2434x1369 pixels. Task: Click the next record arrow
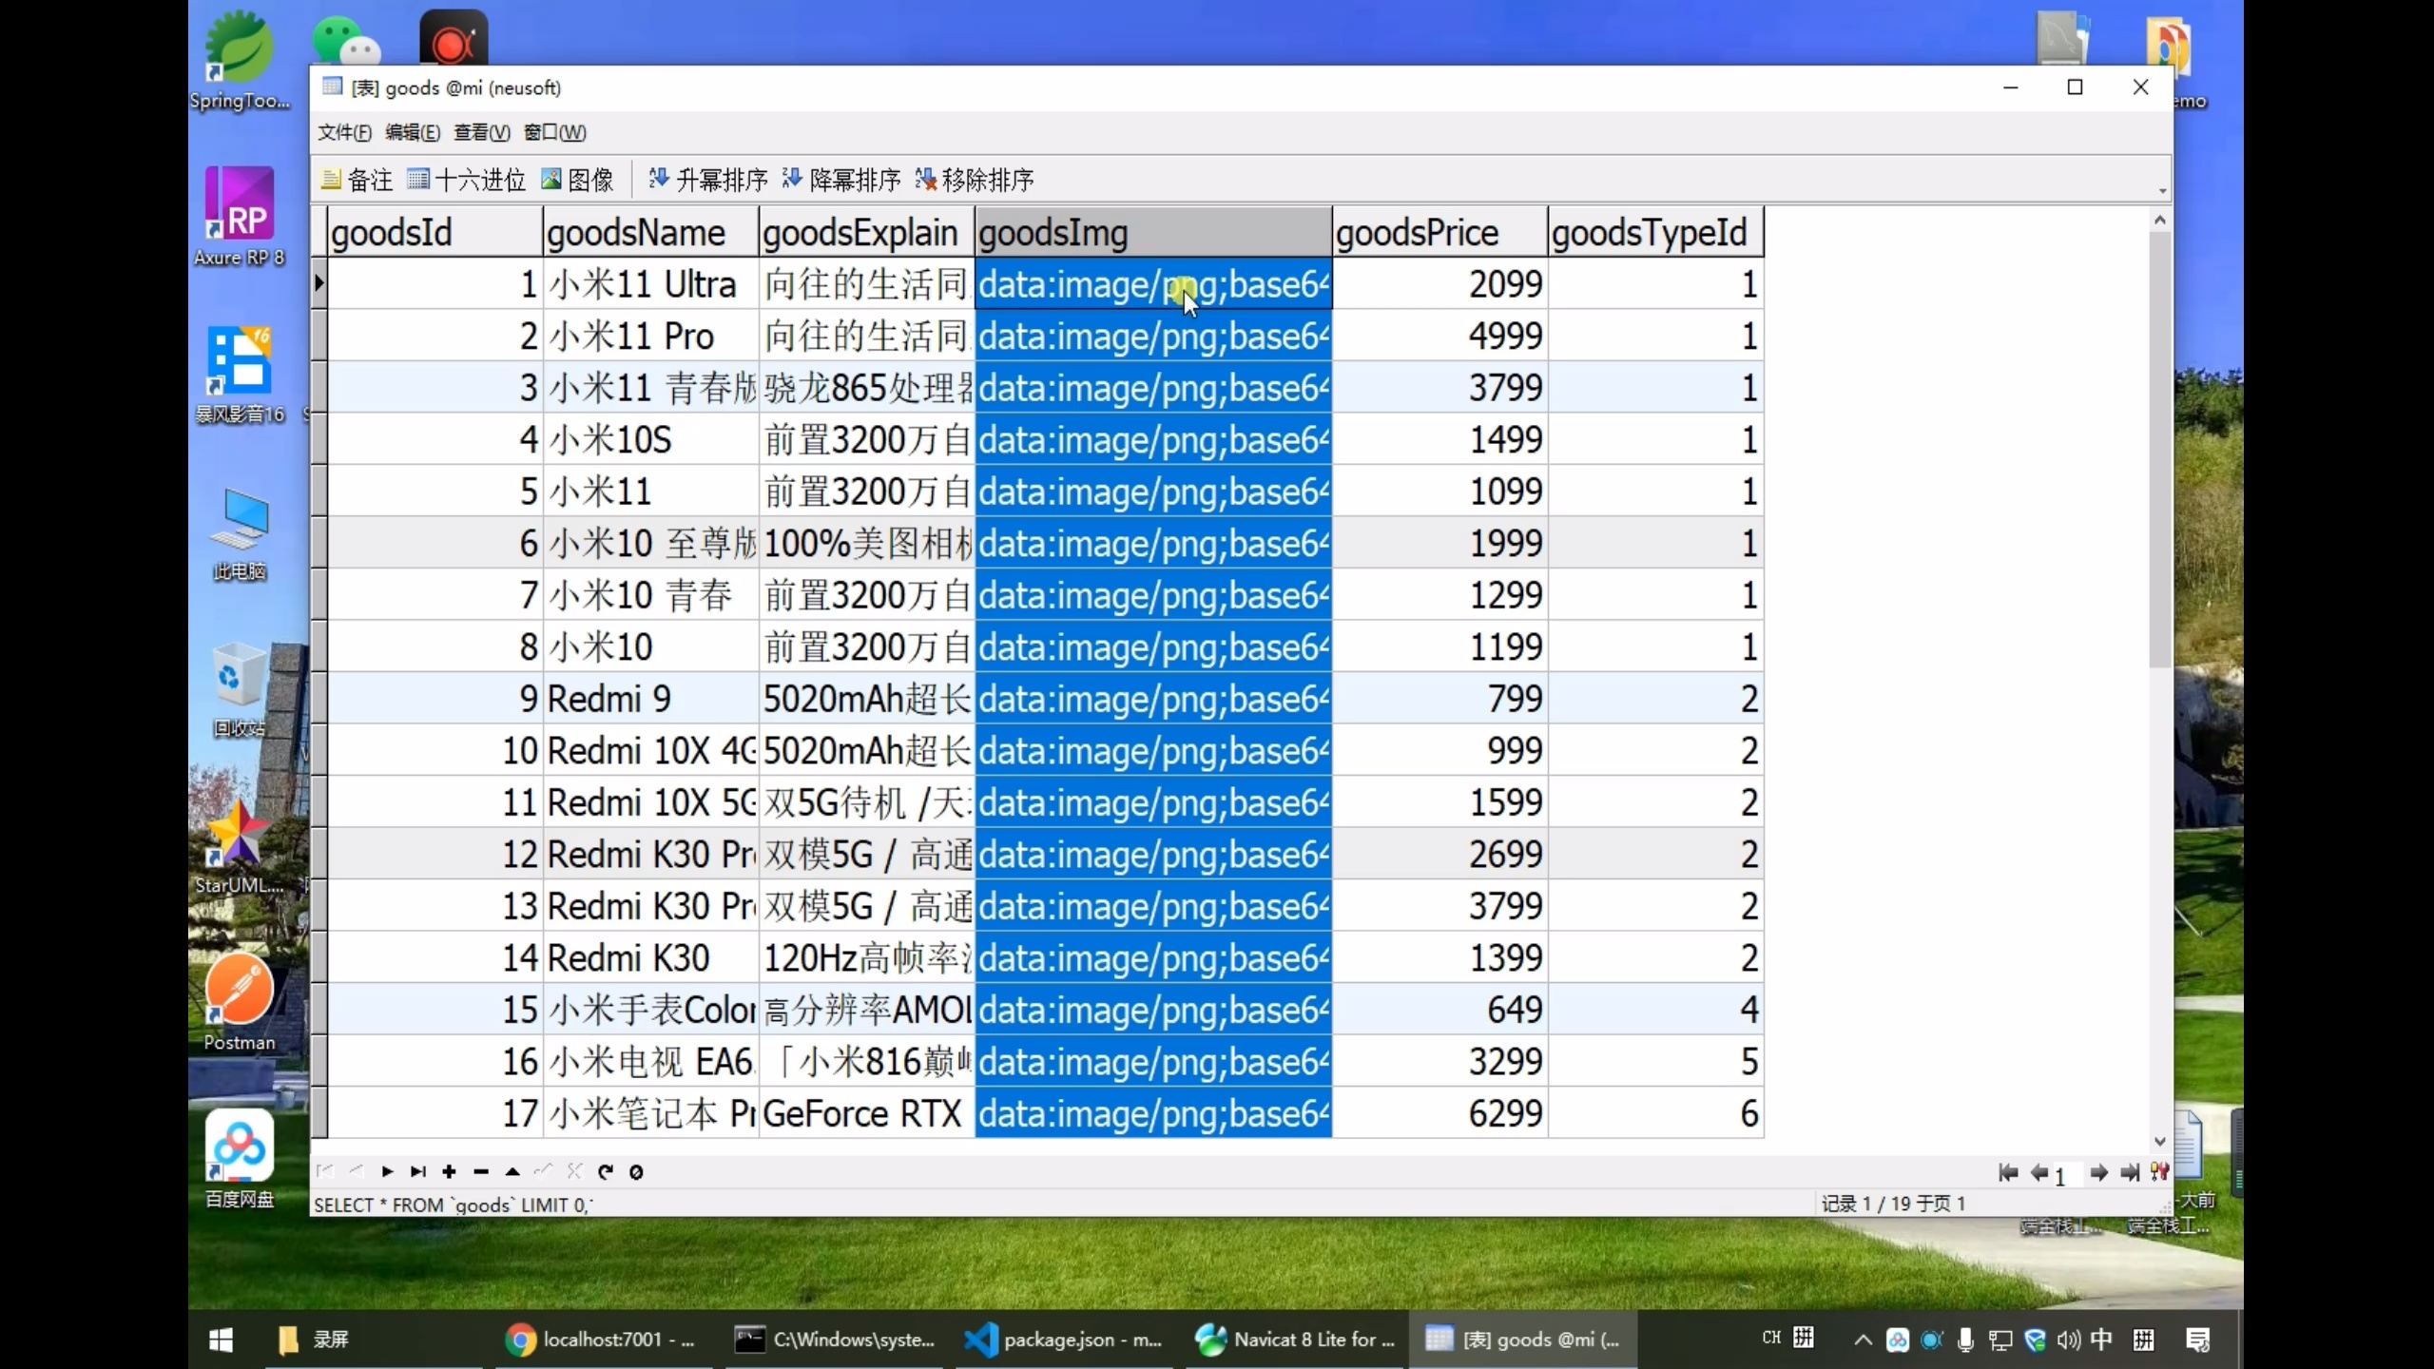point(387,1171)
